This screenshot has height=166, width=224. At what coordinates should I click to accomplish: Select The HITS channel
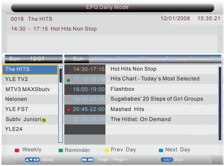(30, 70)
